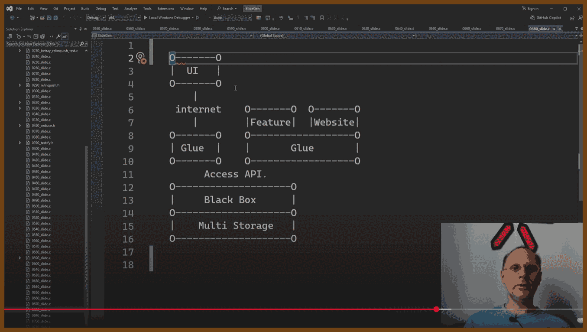Screen dimensions: 587x332
Task: Click the new project icon
Action: tap(32, 18)
